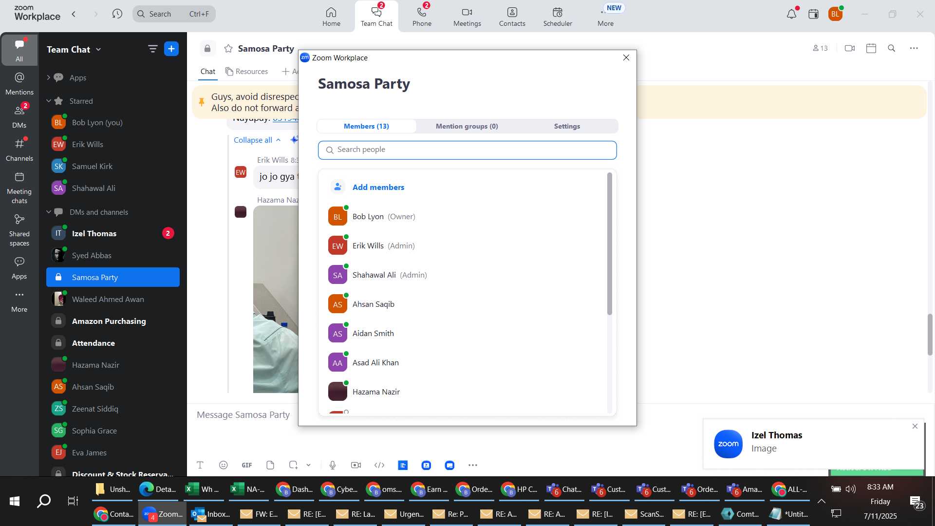Click Collapse all replies

[257, 140]
